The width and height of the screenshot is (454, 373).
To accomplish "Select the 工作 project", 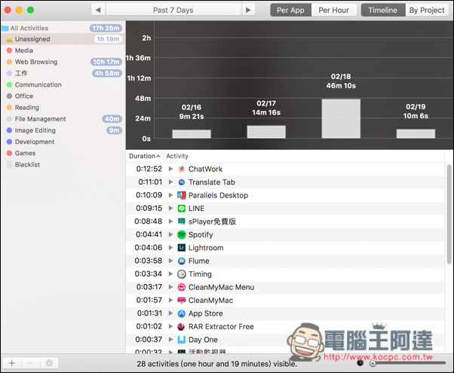I will point(63,73).
